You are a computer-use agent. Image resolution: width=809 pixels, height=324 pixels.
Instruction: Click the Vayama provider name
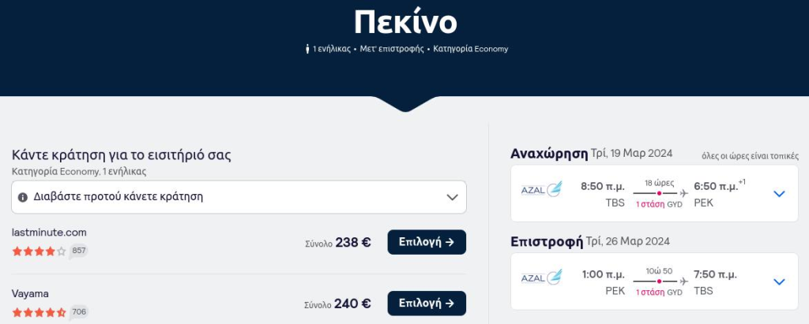[30, 293]
